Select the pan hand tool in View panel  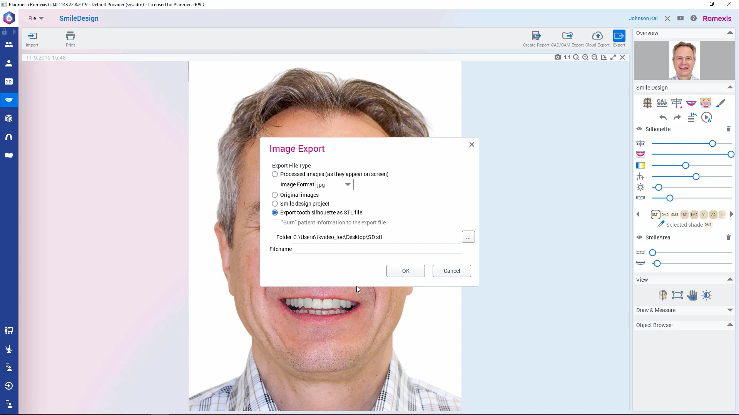(692, 295)
